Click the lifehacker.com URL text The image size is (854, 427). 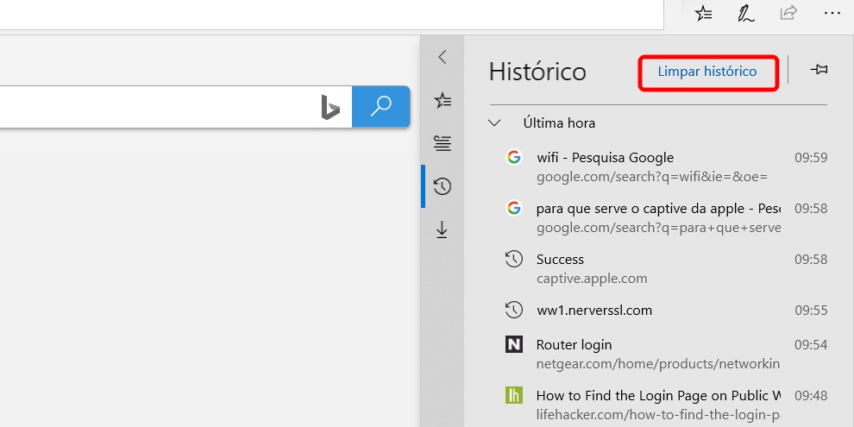coord(658,414)
